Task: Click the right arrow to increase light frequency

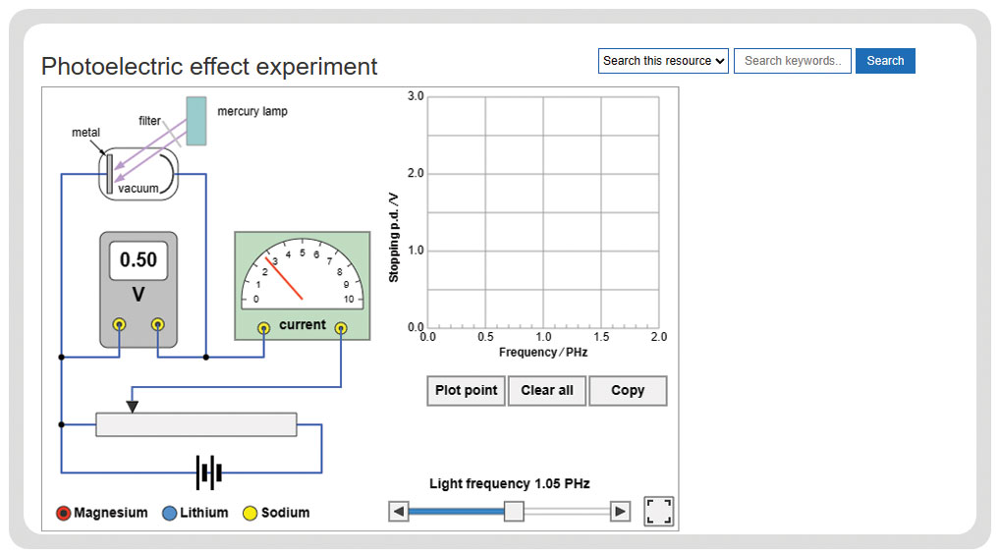Action: [x=620, y=512]
